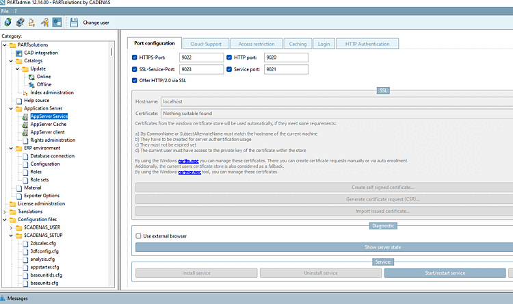The image size is (513, 304).
Task: Collapse the $CADENAS_SETUP folder node
Action: click(11, 236)
